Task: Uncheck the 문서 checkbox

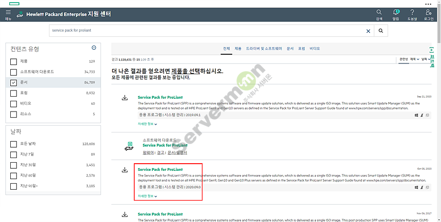Action: 13,82
